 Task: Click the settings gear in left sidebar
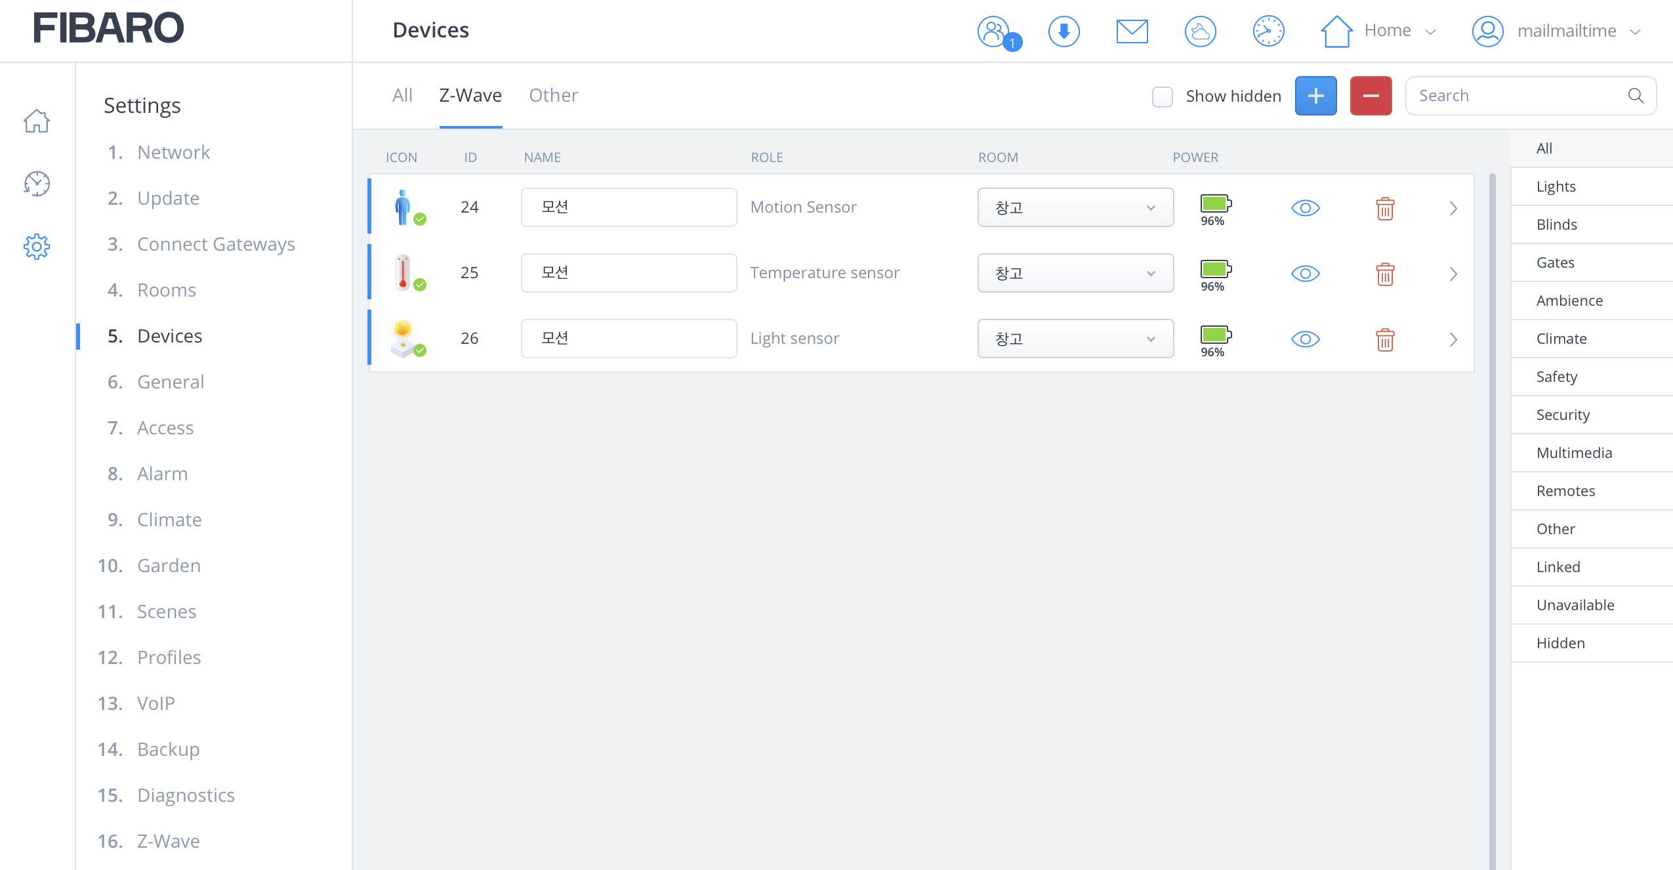pyautogui.click(x=37, y=247)
